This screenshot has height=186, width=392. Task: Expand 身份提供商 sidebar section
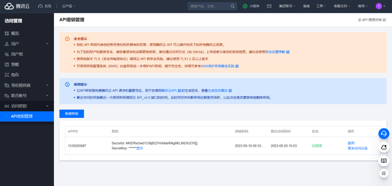(27, 86)
